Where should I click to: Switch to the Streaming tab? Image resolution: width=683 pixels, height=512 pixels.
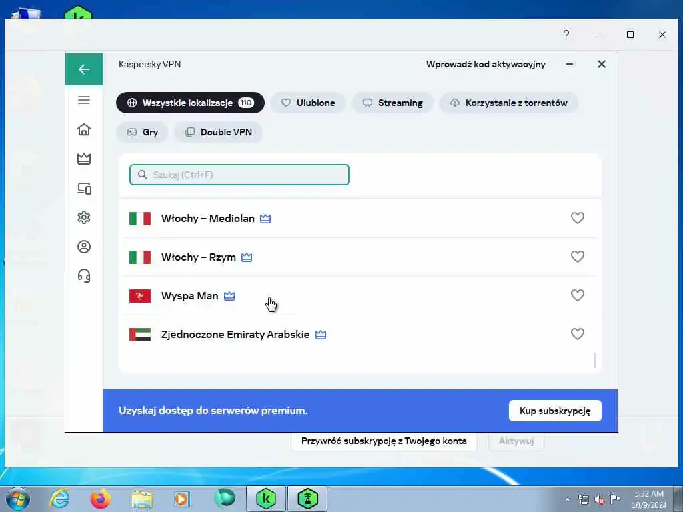coord(392,103)
